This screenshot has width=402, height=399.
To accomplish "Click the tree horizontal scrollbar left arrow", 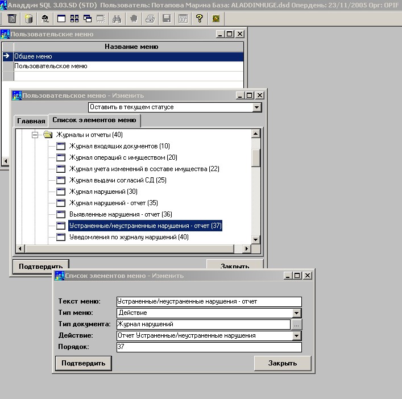I will pos(20,248).
